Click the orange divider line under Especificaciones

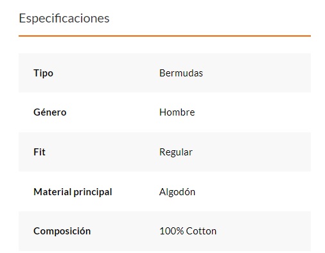[164, 36]
